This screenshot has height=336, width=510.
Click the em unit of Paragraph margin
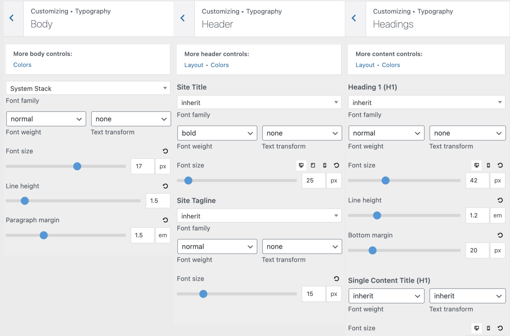(x=163, y=235)
